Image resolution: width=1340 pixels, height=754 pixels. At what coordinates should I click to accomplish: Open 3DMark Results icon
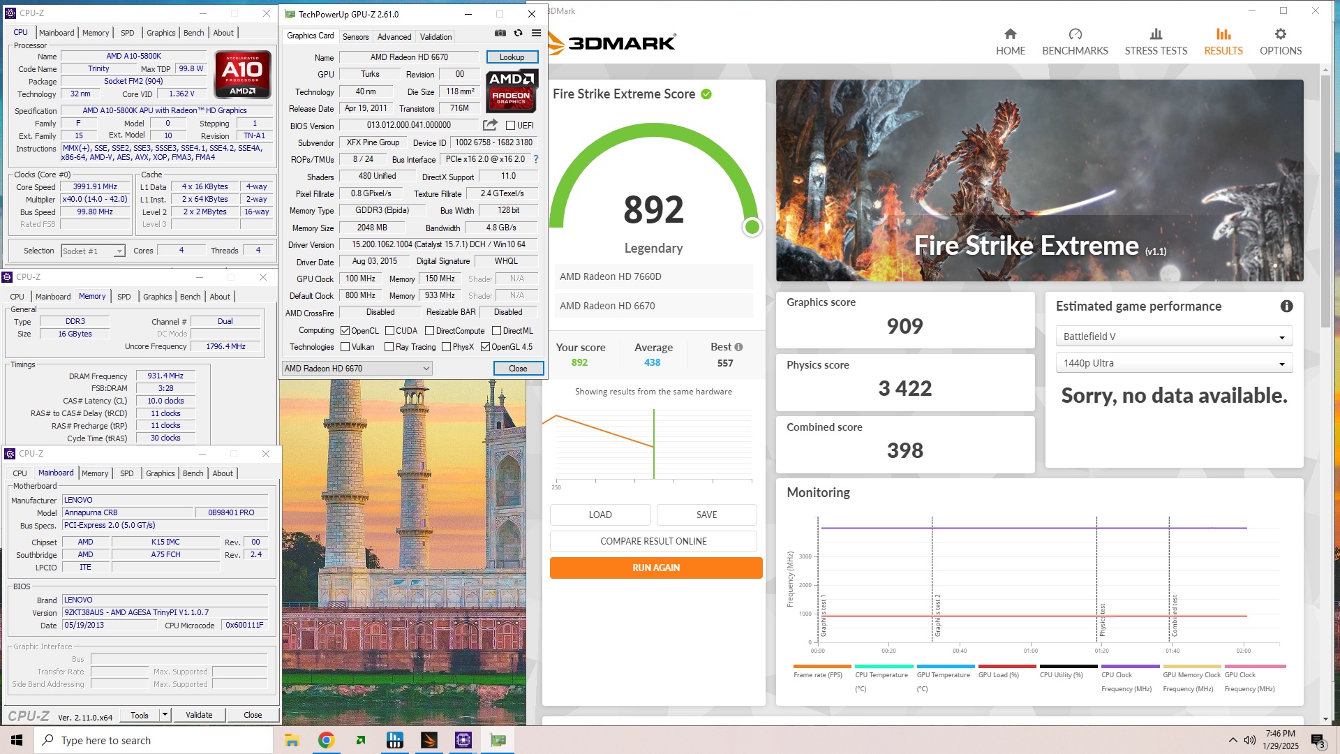(x=1223, y=34)
